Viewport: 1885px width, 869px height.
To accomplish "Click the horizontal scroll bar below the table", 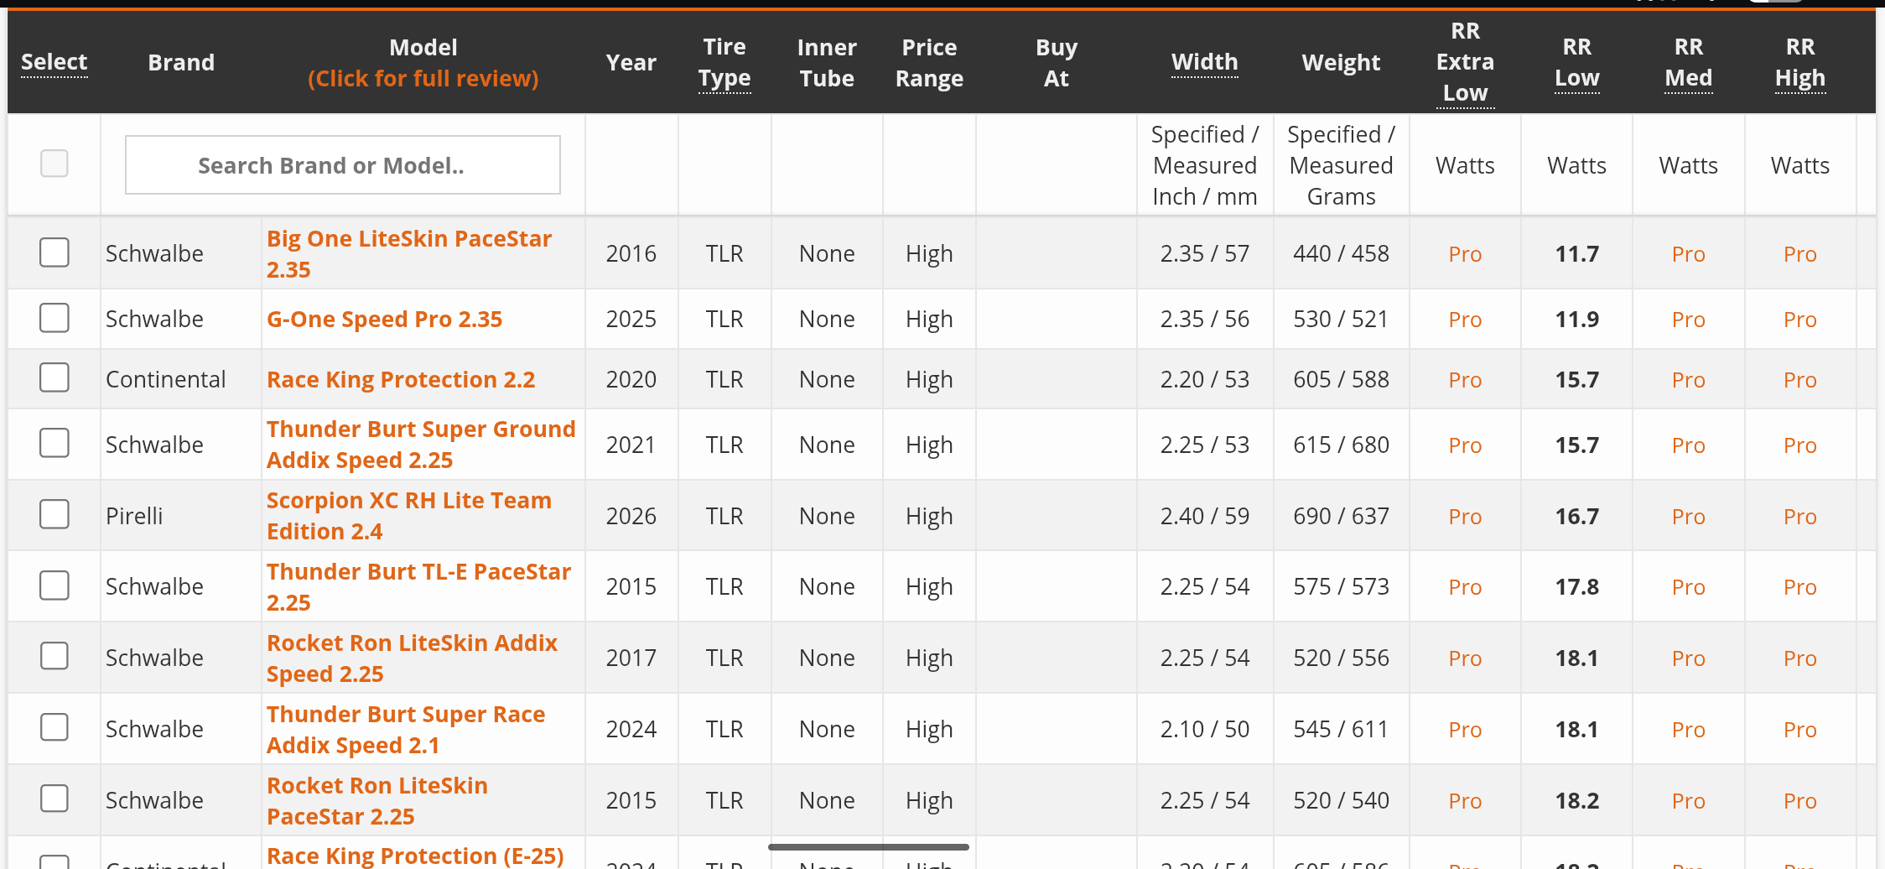I will 869,847.
